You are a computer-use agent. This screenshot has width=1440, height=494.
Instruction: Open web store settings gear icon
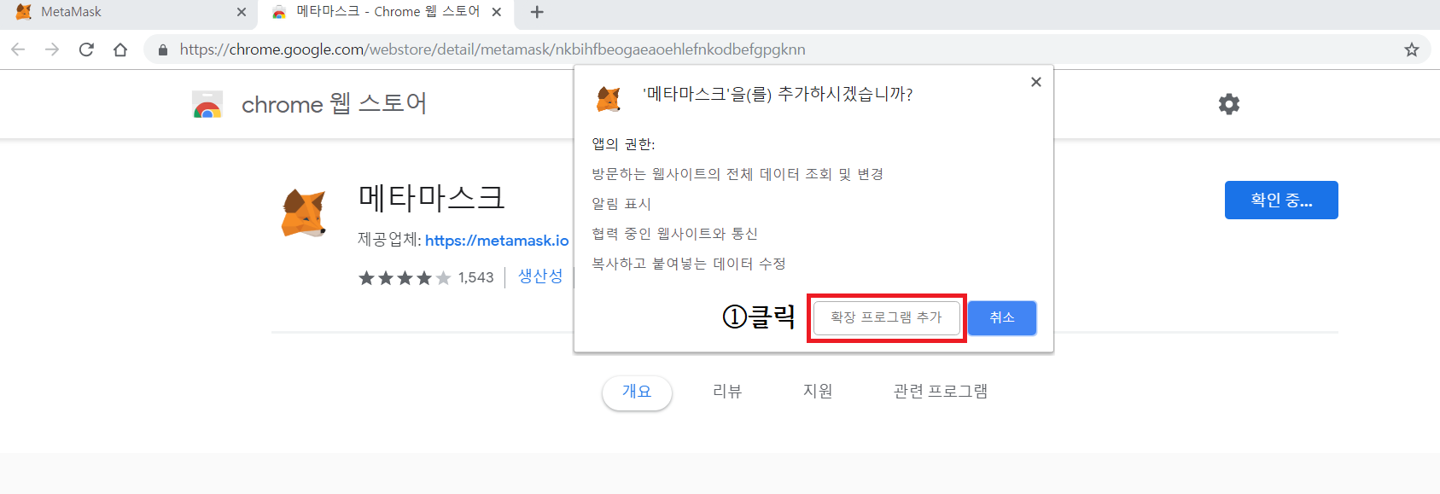pos(1229,104)
